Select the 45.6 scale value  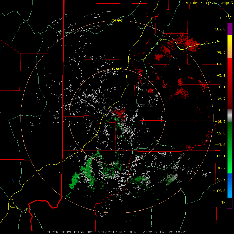point(221,75)
